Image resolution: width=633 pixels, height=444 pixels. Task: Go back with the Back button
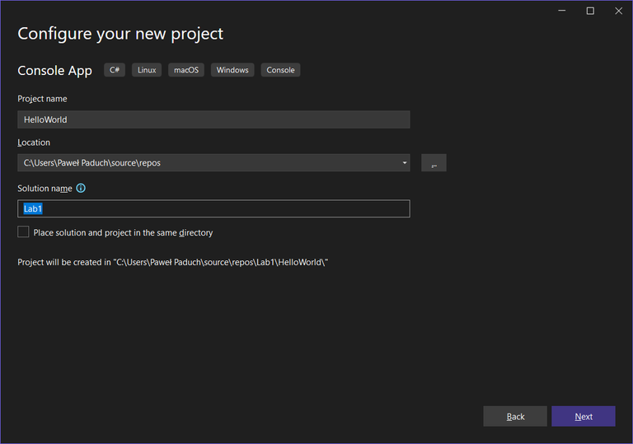coord(515,416)
